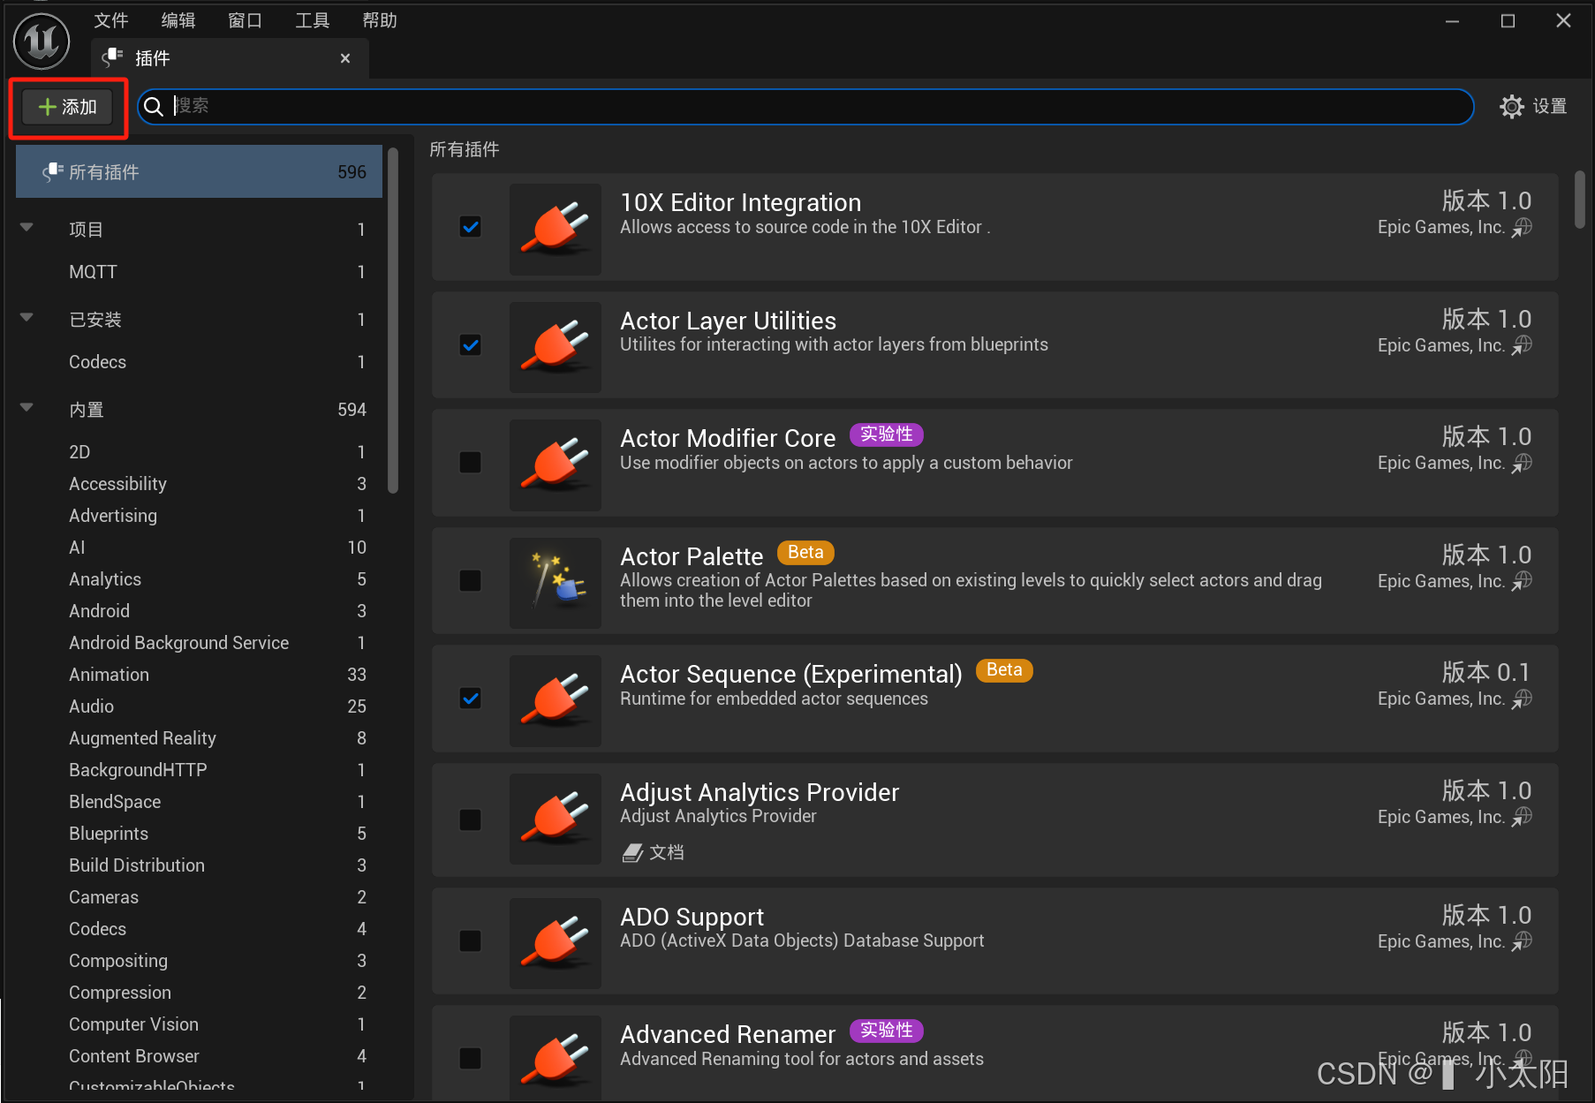The height and width of the screenshot is (1103, 1595).
Task: Click the 添加 add plugin button
Action: click(68, 107)
